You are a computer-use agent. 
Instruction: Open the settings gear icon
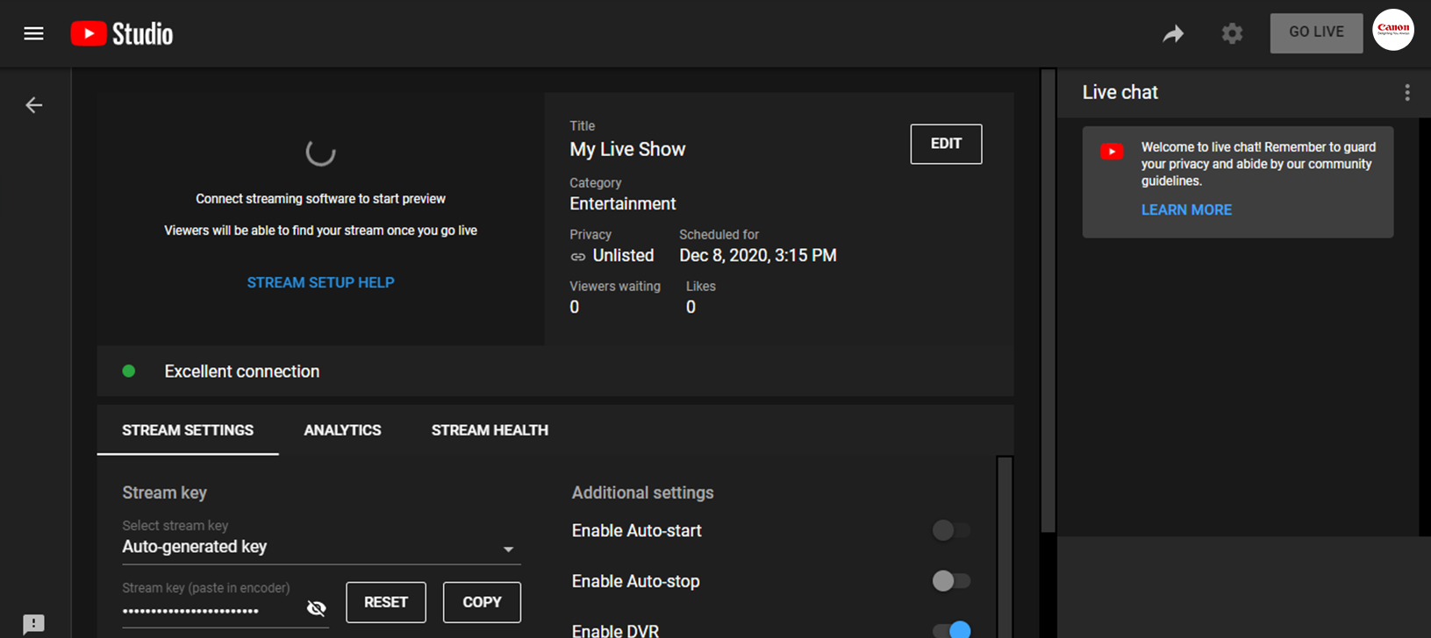point(1232,33)
